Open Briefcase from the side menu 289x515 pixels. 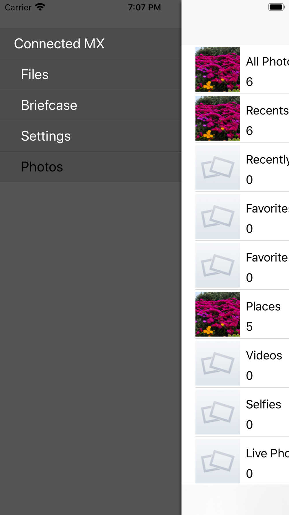pos(90,105)
